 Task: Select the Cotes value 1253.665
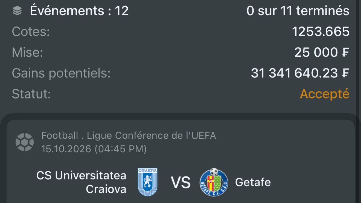pos(321,31)
